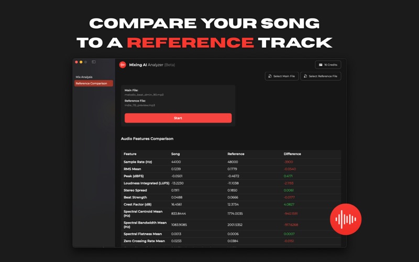Screen dimensions: 419x262
Task: Click the Spectral Flatness difference 0.0007
Action: 289,234
